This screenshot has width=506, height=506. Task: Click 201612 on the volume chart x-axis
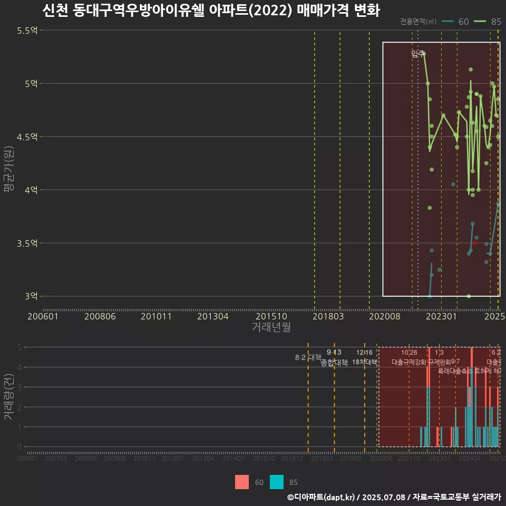pos(292,458)
